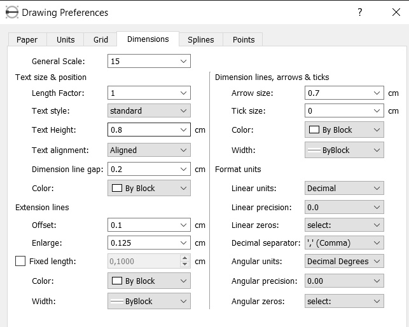
Task: Open the Units tab
Action: 66,39
